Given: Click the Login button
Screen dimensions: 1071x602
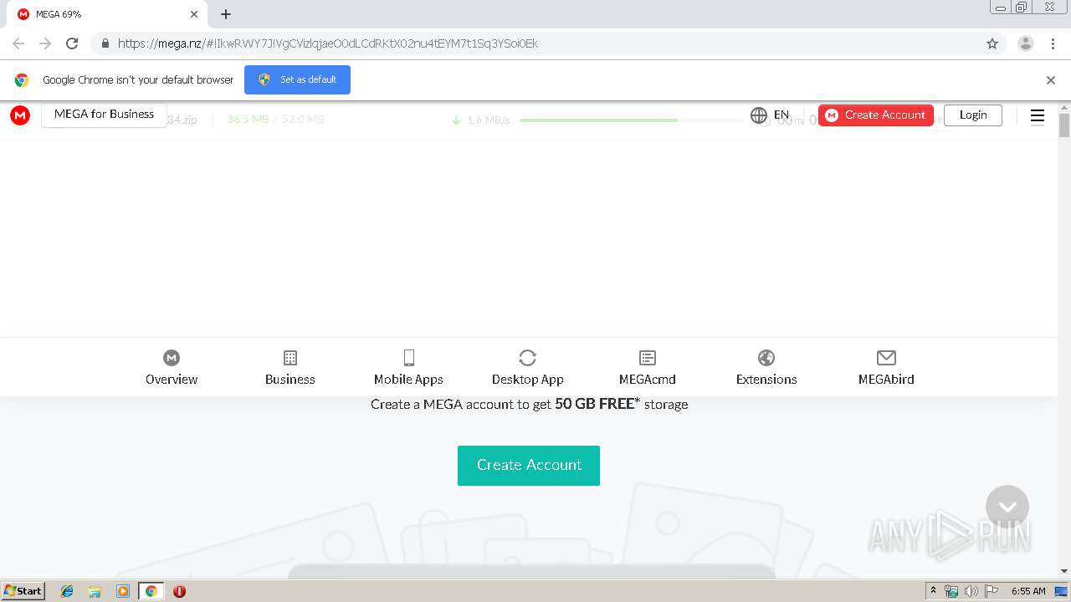Looking at the screenshot, I should [x=973, y=115].
